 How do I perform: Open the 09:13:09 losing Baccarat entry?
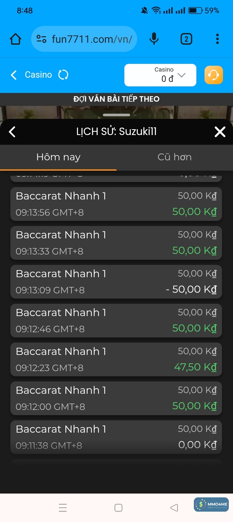pyautogui.click(x=116, y=282)
